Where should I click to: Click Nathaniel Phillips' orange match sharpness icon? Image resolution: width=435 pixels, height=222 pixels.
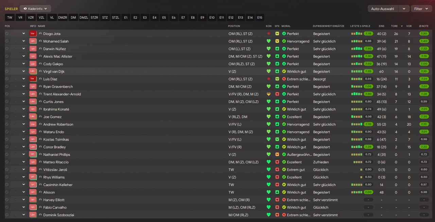tap(277, 154)
